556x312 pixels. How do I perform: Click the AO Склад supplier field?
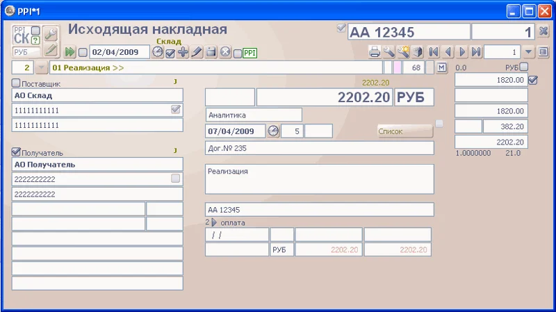[97, 95]
